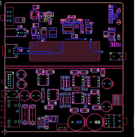Click the origin crosshair marker at board corner
Viewport: 137px width, 137px height.
pyautogui.click(x=5, y=132)
